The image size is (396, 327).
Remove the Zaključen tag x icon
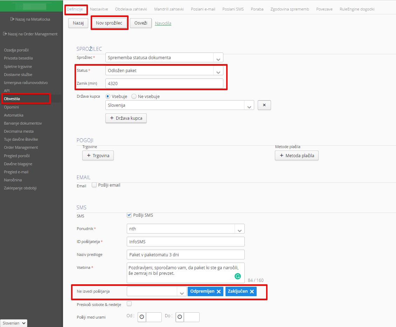pos(252,291)
